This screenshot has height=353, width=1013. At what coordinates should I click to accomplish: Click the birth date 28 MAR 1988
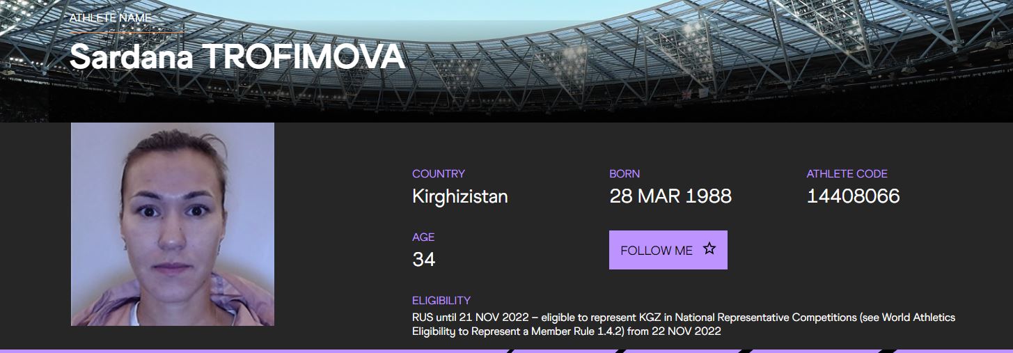point(670,196)
